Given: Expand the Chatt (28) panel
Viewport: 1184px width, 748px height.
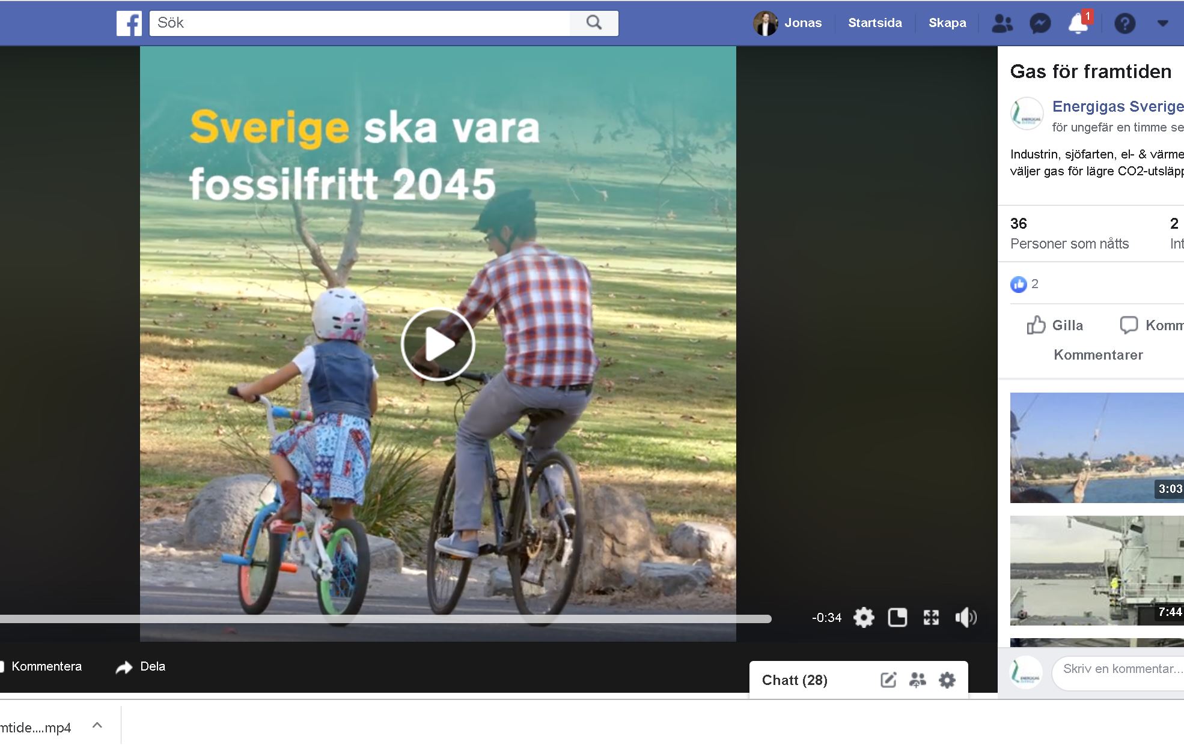Looking at the screenshot, I should [795, 680].
